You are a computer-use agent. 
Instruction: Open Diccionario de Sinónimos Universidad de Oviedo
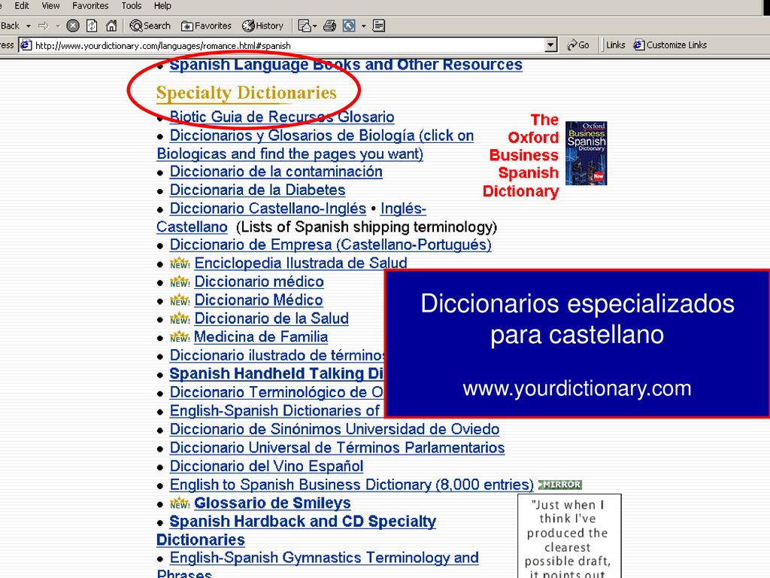[335, 429]
